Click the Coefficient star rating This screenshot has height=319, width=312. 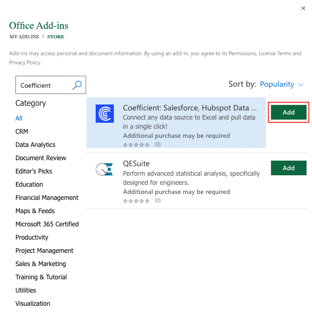click(x=136, y=145)
